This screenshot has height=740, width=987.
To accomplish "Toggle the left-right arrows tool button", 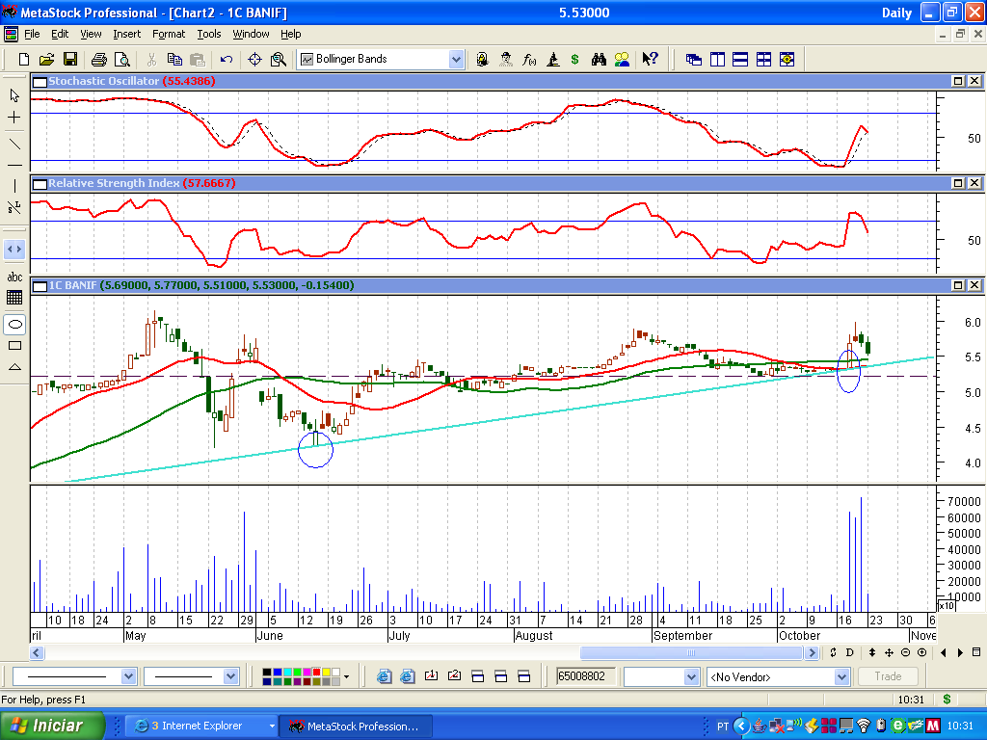I will point(14,249).
